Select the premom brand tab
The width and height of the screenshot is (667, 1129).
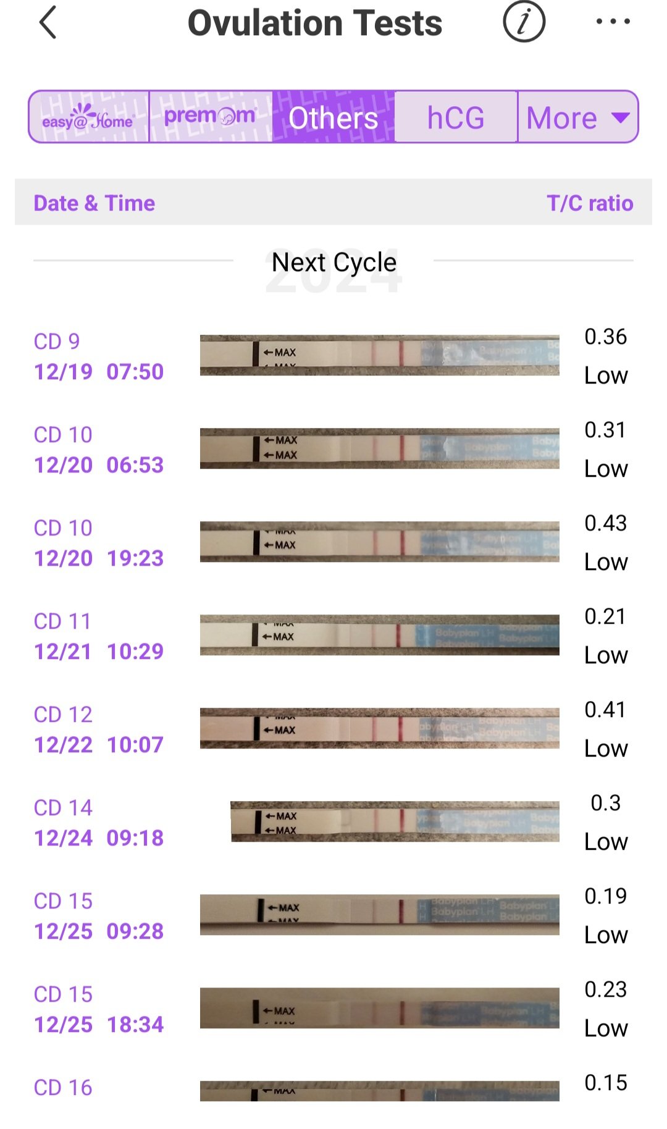click(x=210, y=117)
